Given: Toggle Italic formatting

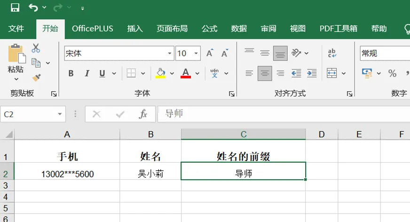Looking at the screenshot, I should [x=87, y=73].
